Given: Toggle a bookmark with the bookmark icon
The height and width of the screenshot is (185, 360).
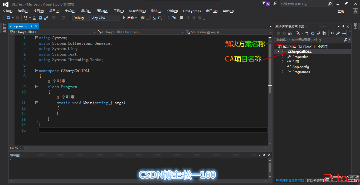Looking at the screenshot, I should pos(182,18).
